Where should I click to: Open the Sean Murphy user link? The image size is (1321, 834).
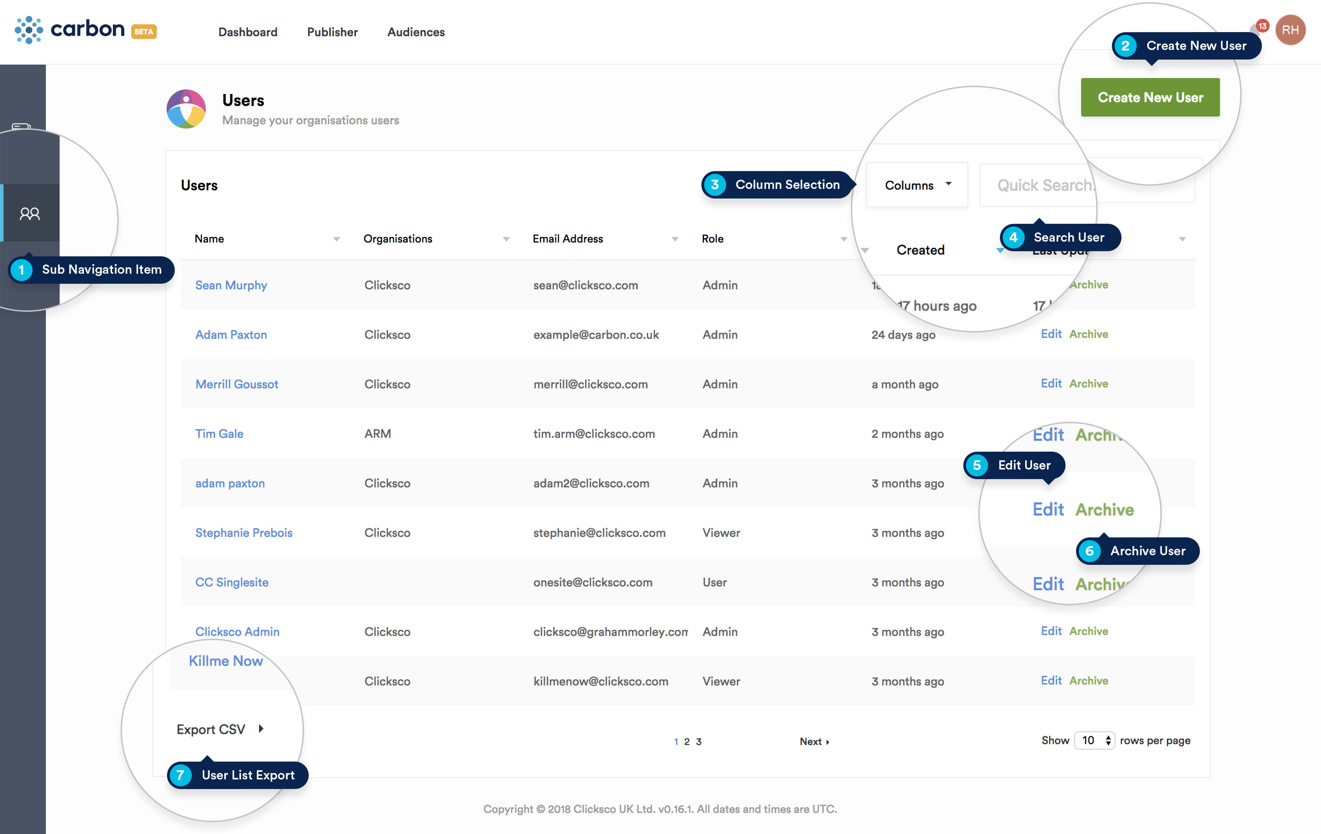(x=231, y=285)
